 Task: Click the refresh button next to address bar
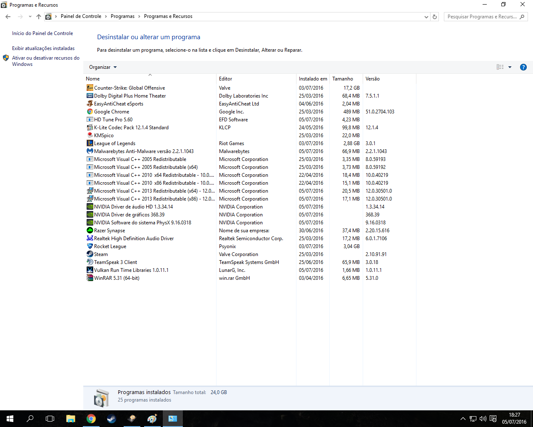click(435, 17)
